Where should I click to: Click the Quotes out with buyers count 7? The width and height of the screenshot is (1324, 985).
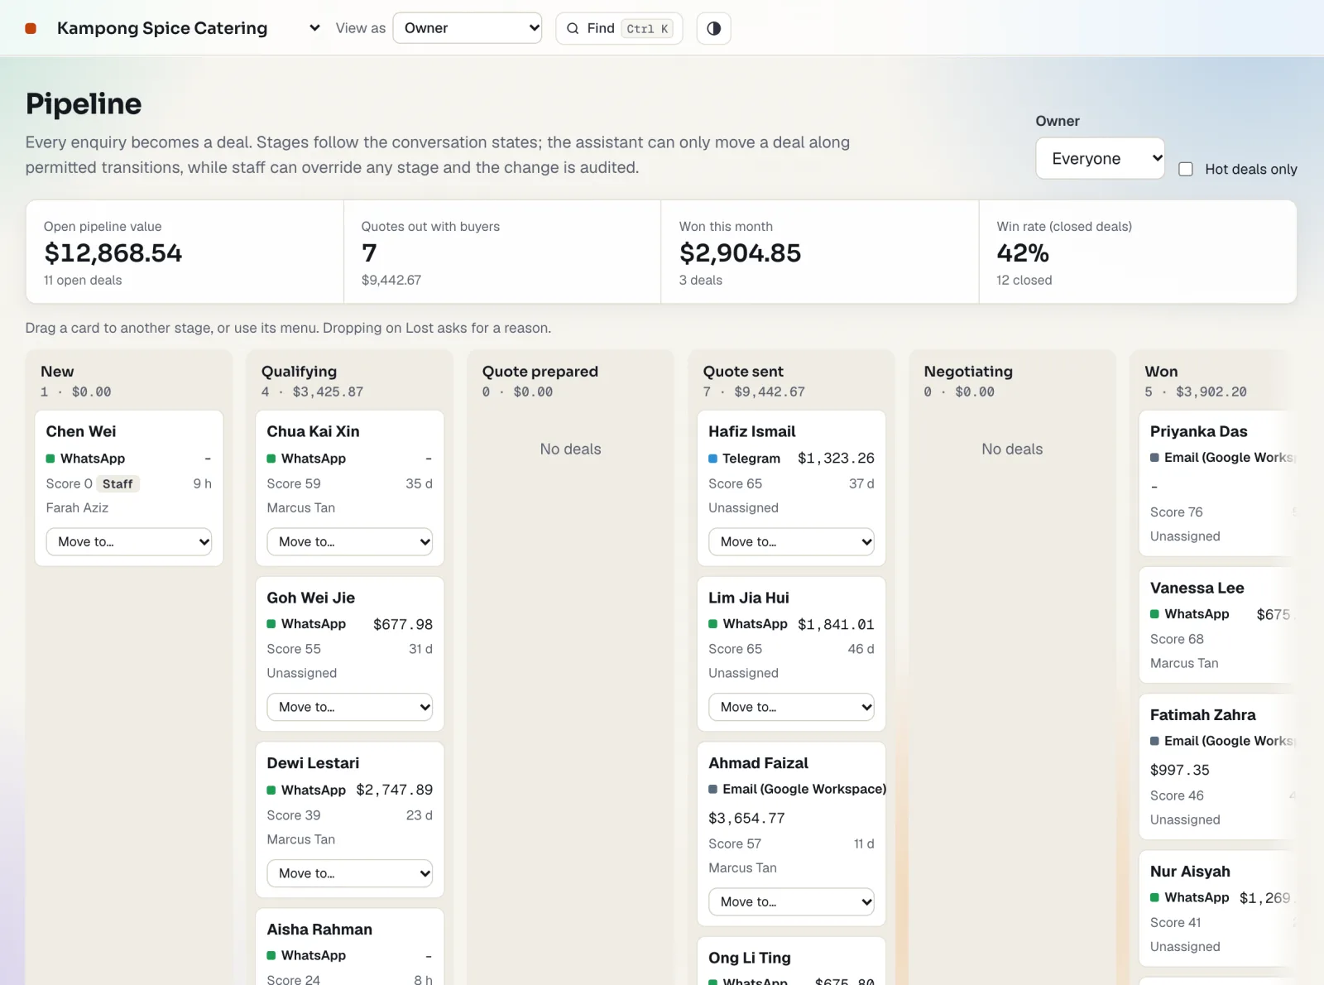pyautogui.click(x=369, y=252)
